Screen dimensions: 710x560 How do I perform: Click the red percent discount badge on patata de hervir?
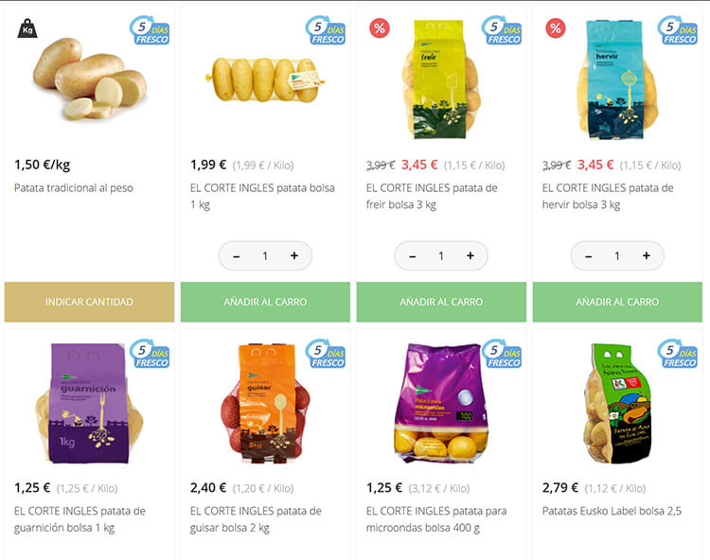pos(556,28)
